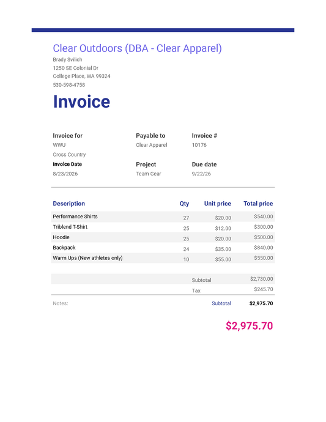Click the Backpack total of $840.00

(x=264, y=248)
